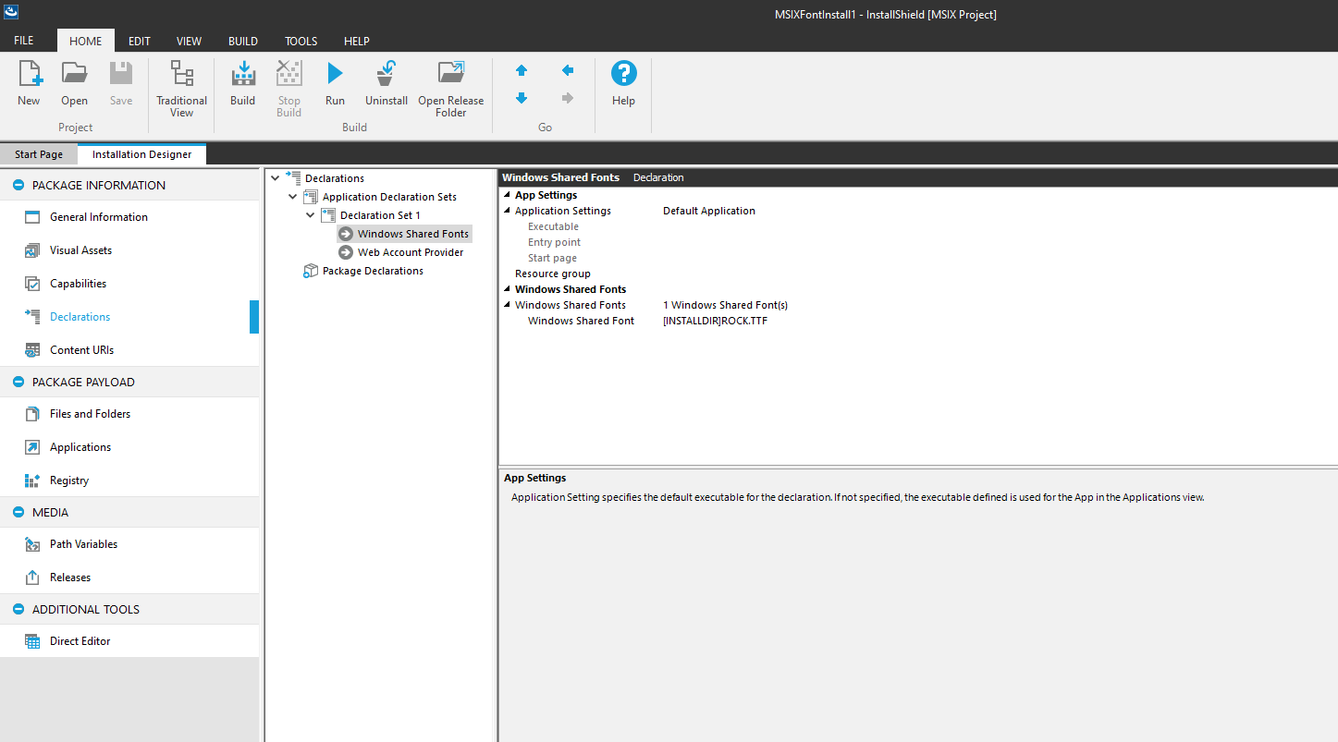Open the FILE menu
Screen dimensions: 1338x742
coord(24,42)
